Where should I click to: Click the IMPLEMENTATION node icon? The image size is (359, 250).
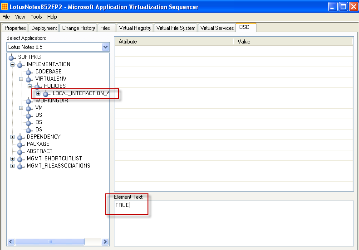[20, 65]
